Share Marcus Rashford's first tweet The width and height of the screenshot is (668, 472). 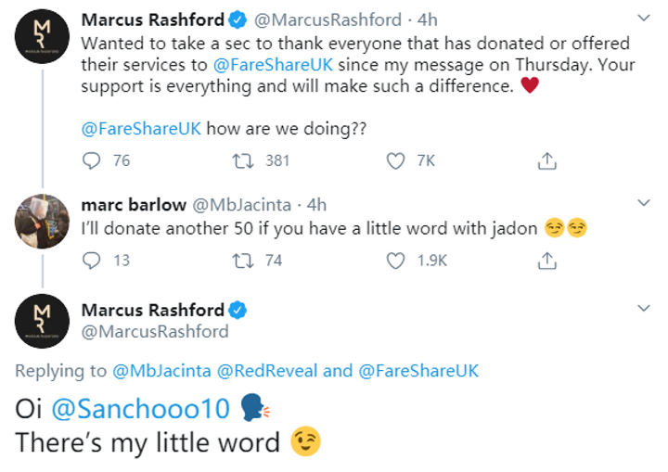[547, 161]
